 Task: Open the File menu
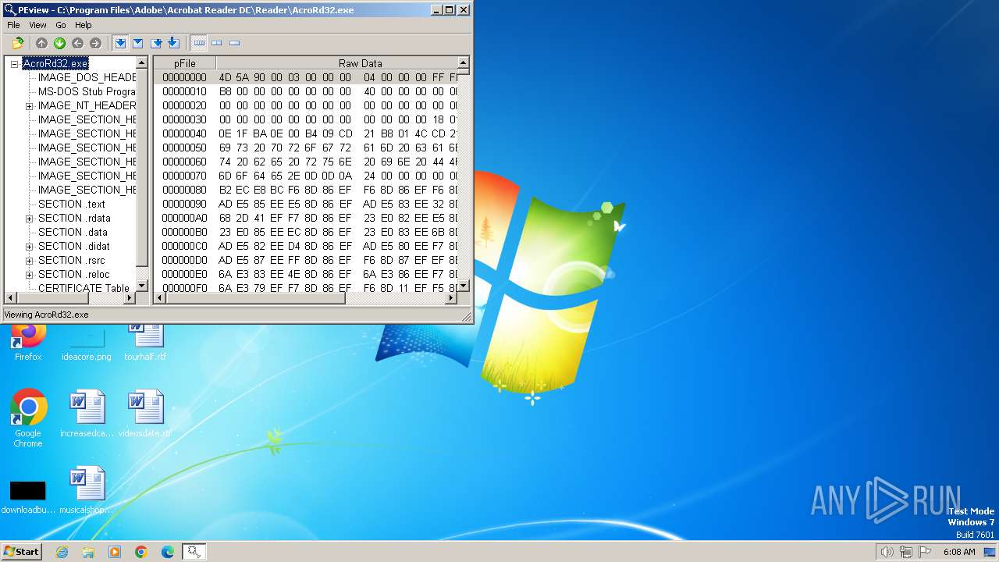click(13, 25)
